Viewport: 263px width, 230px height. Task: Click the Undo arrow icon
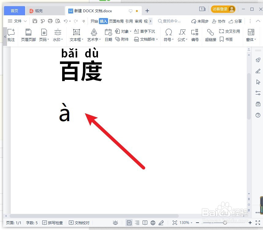(x=66, y=21)
